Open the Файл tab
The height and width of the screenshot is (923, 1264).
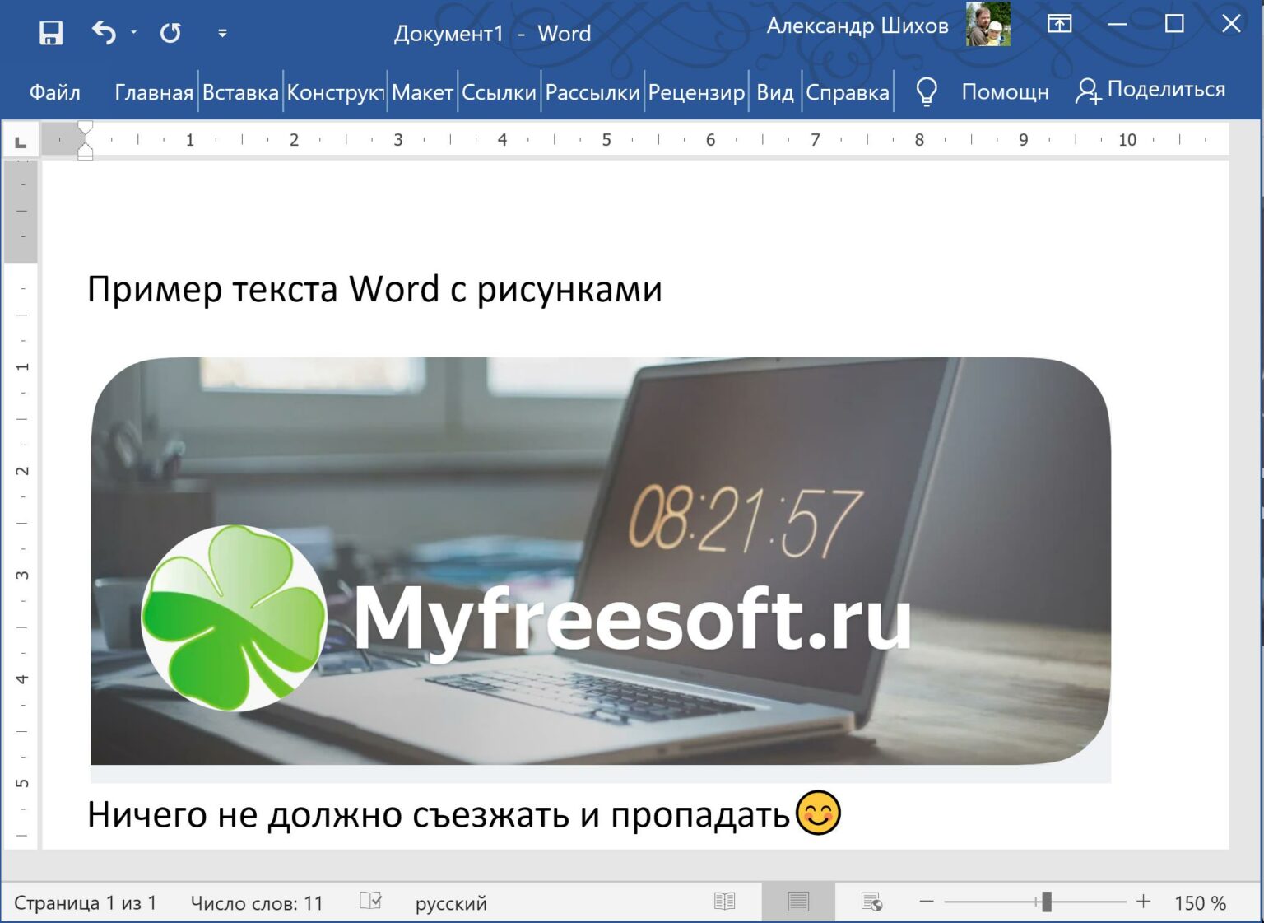55,92
